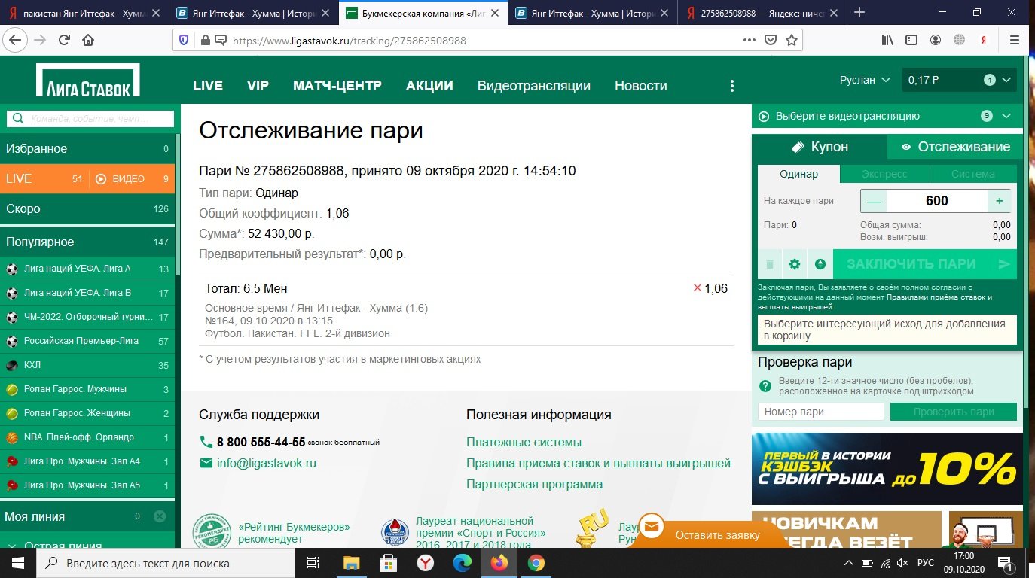This screenshot has width=1035, height=578.
Task: Click the Номер пари input field
Action: (x=820, y=412)
